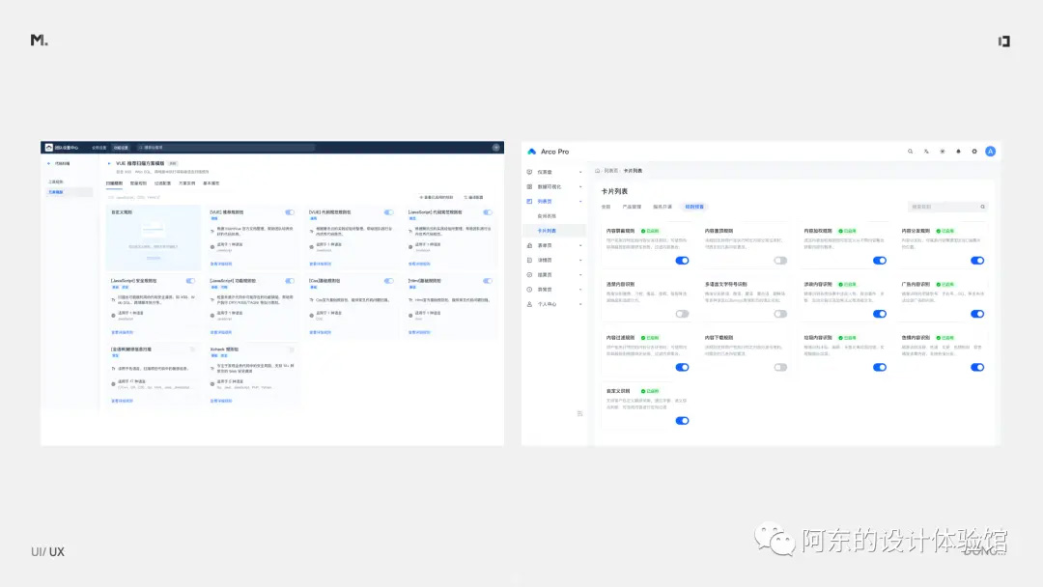Click the magnifier inside the card list search box

pyautogui.click(x=982, y=207)
